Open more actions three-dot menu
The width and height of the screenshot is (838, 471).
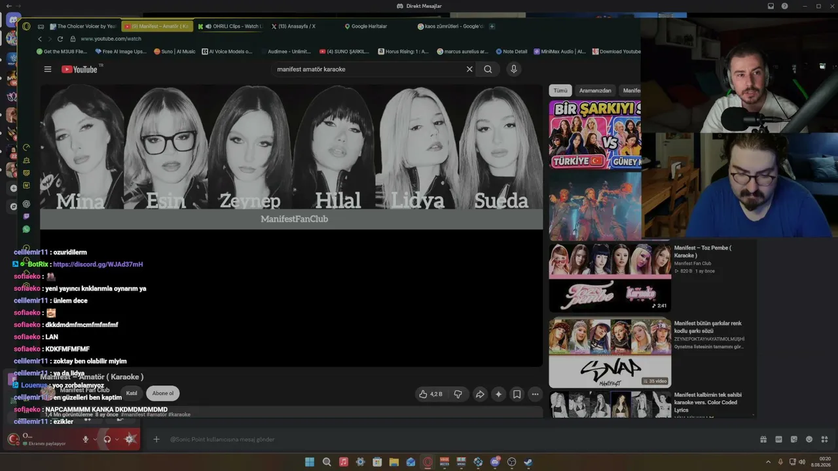pyautogui.click(x=535, y=394)
